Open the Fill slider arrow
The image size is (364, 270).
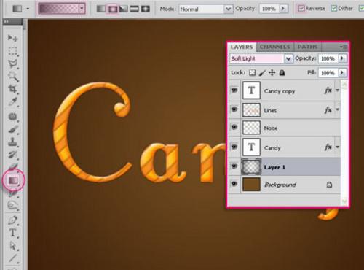(342, 72)
